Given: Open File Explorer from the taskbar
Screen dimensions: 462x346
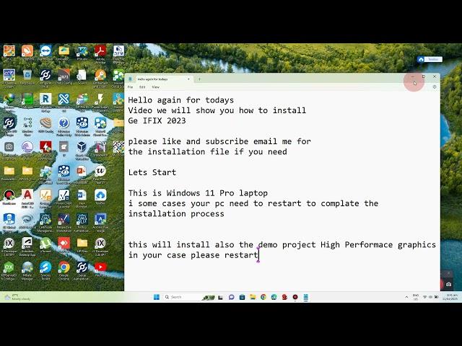Looking at the screenshot, I should pos(253,297).
